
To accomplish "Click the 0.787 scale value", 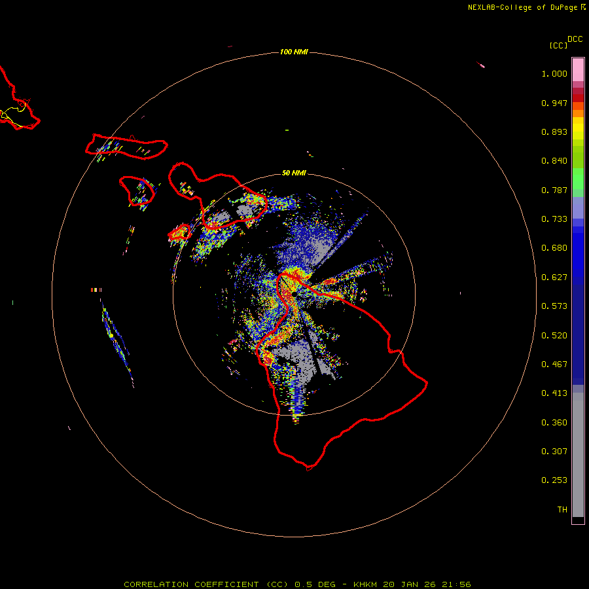I will [x=554, y=190].
